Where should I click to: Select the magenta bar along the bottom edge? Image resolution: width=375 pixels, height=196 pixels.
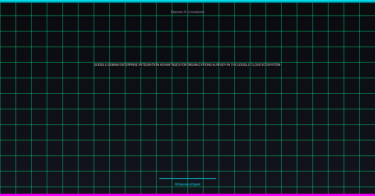point(187,195)
